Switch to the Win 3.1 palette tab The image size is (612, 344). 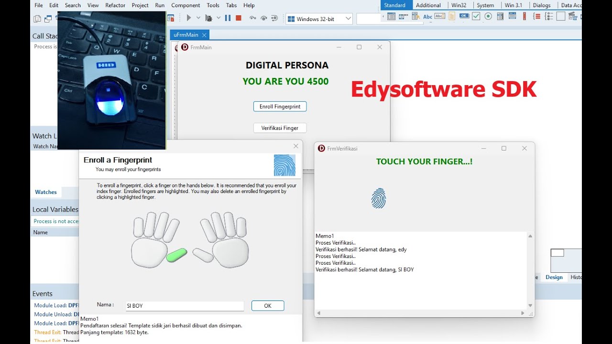(x=514, y=5)
